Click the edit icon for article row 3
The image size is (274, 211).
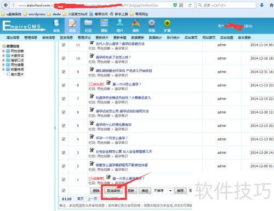[x=92, y=150]
